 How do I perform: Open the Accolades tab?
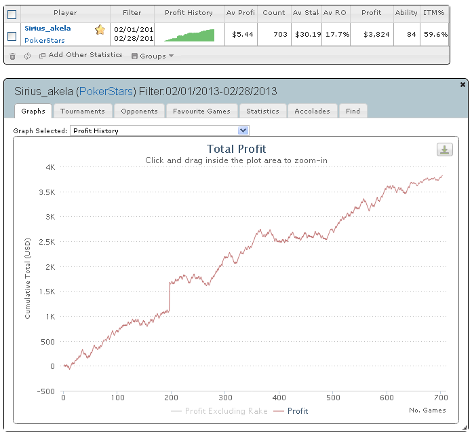(x=312, y=111)
